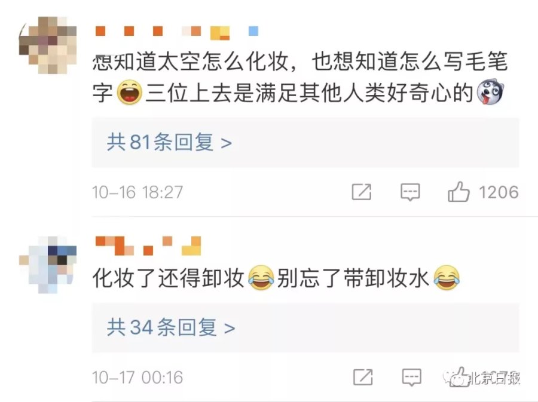Share the 10-16 18:27 comment

click(362, 192)
